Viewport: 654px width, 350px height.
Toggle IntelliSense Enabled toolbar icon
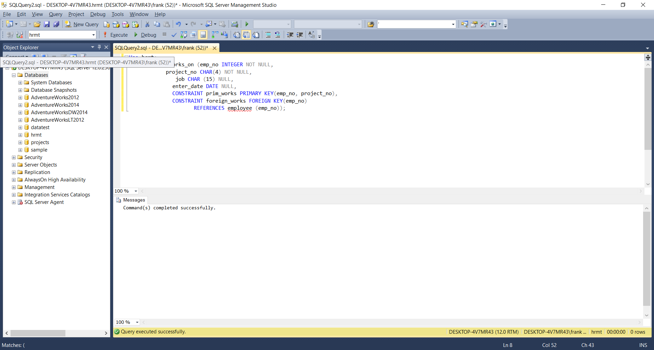click(203, 35)
